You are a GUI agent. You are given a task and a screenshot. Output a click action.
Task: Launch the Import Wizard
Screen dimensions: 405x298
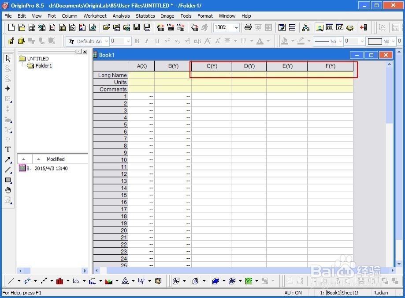pos(160,27)
